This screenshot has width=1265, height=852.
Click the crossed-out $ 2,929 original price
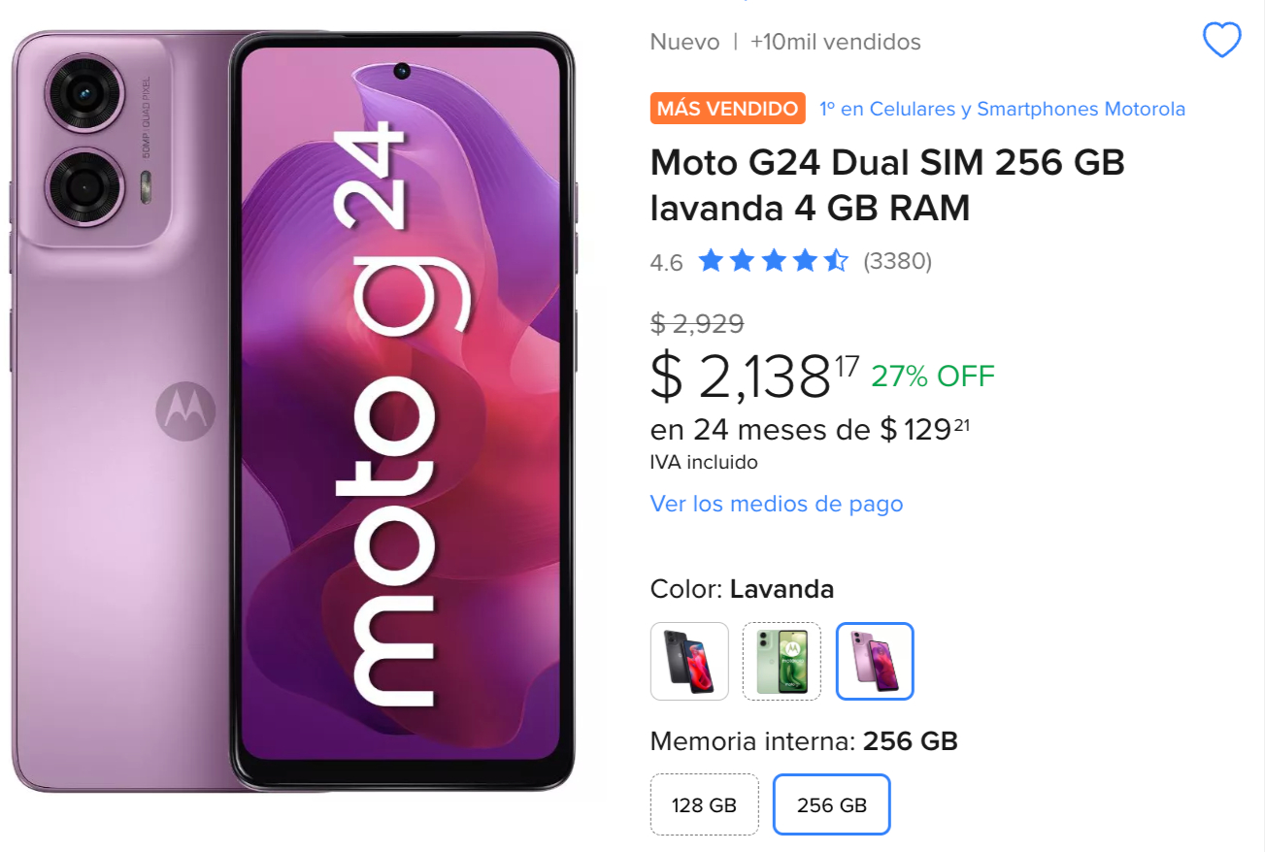coord(697,324)
